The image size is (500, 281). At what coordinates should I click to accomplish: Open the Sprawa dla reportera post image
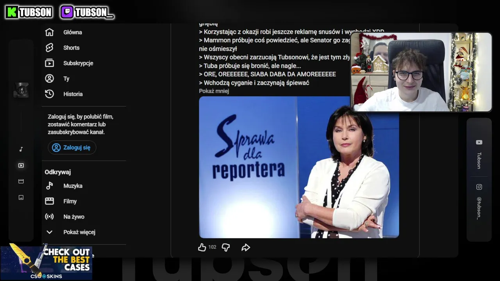[299, 167]
